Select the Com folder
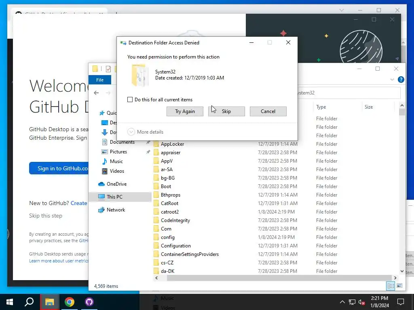This screenshot has width=414, height=310. click(x=166, y=229)
